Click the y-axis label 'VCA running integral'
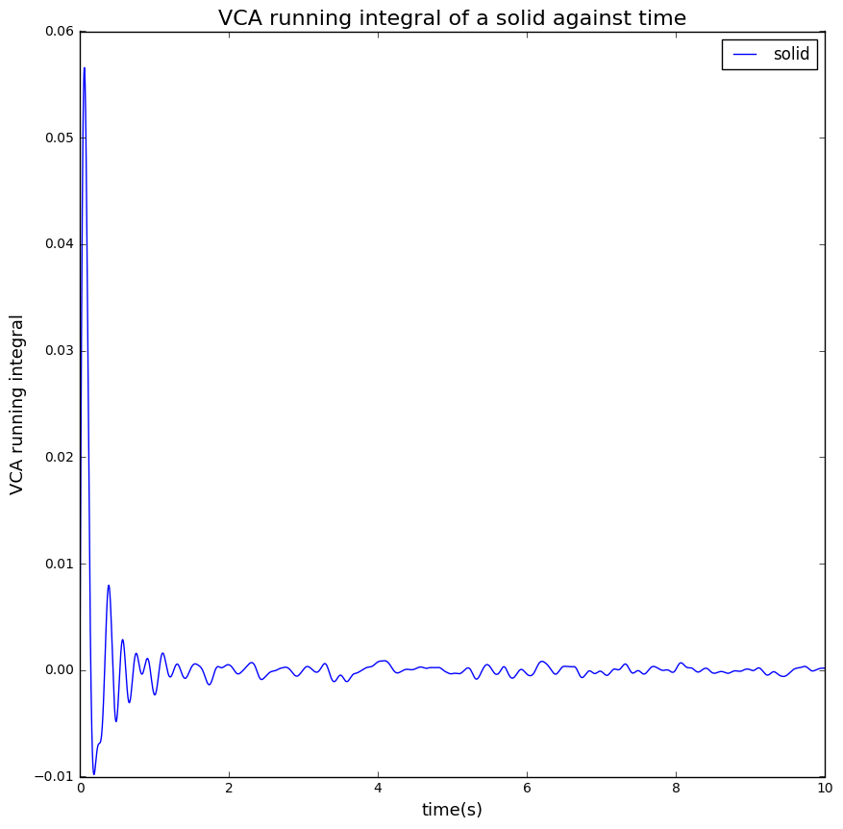Image resolution: width=843 pixels, height=829 pixels. [x=16, y=405]
